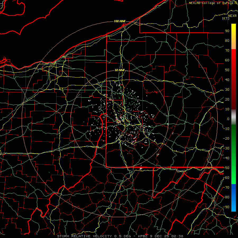Click the bright green segment near -60
This screenshot has width=238, height=238.
pos(234,178)
